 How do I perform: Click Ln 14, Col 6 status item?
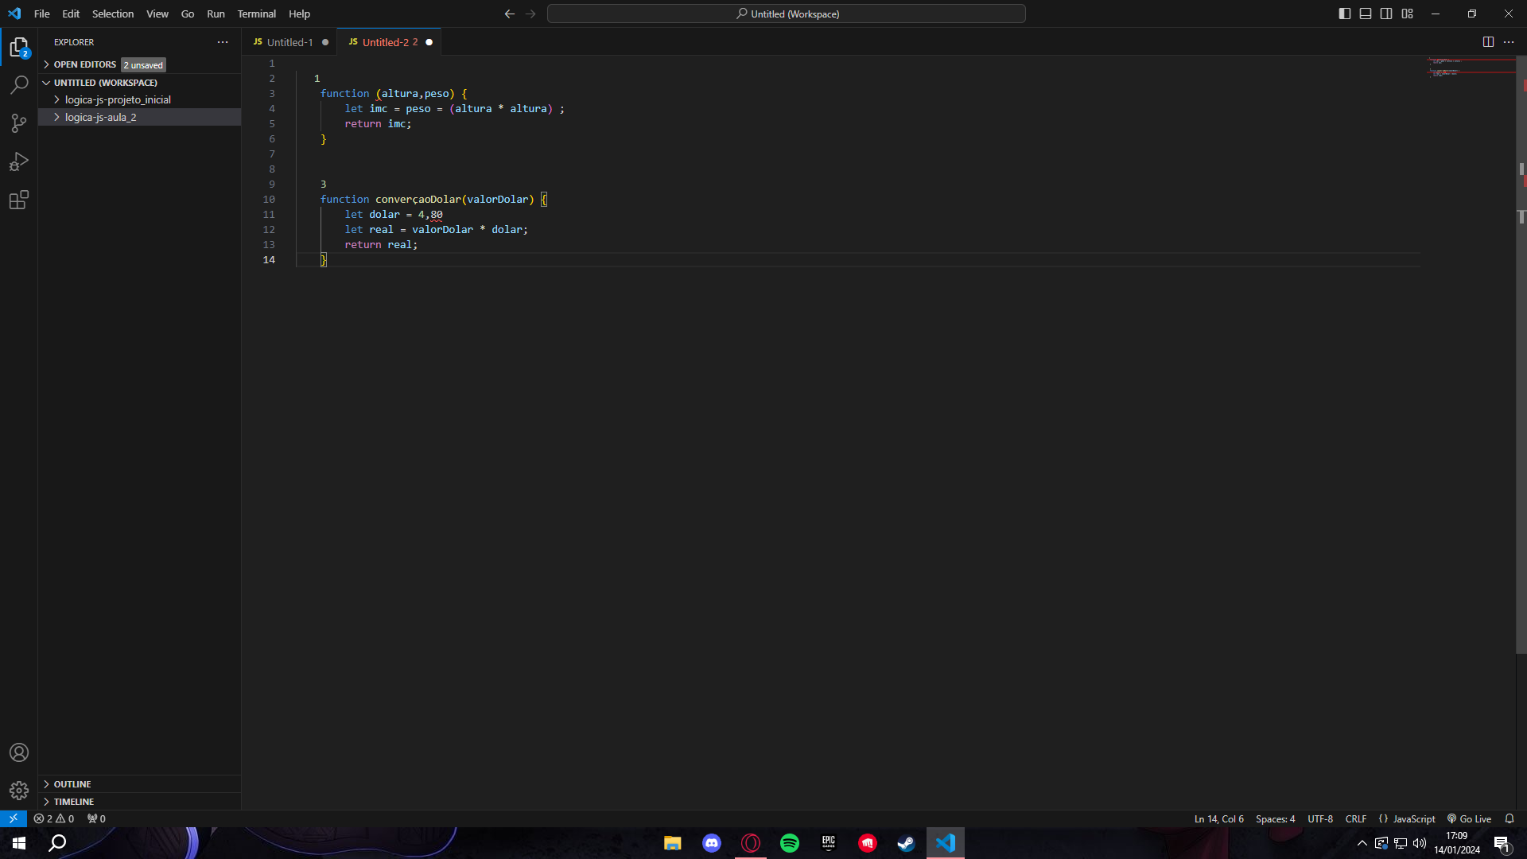tap(1218, 818)
